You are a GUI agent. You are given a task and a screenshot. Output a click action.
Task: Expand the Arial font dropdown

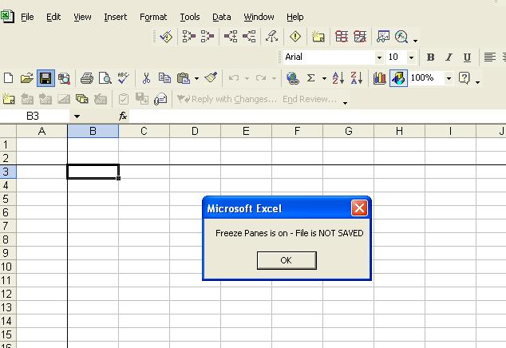point(380,57)
